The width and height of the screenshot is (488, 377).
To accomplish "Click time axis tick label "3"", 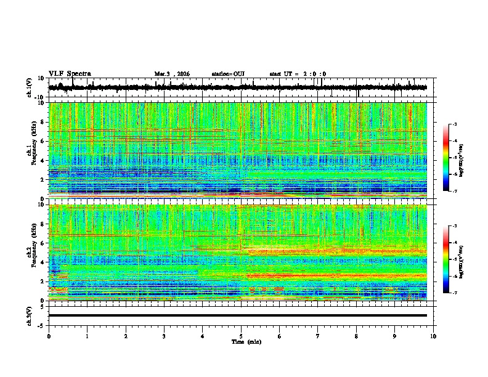I will 164,336.
